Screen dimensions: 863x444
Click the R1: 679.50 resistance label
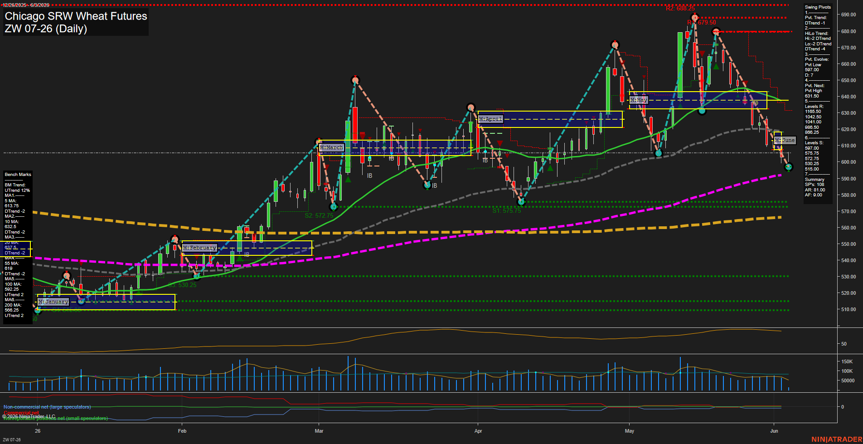[702, 22]
